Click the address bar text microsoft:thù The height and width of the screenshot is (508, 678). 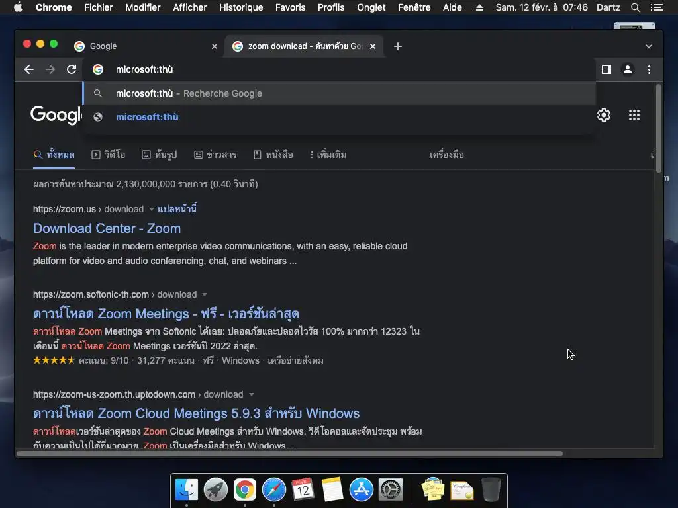(144, 69)
